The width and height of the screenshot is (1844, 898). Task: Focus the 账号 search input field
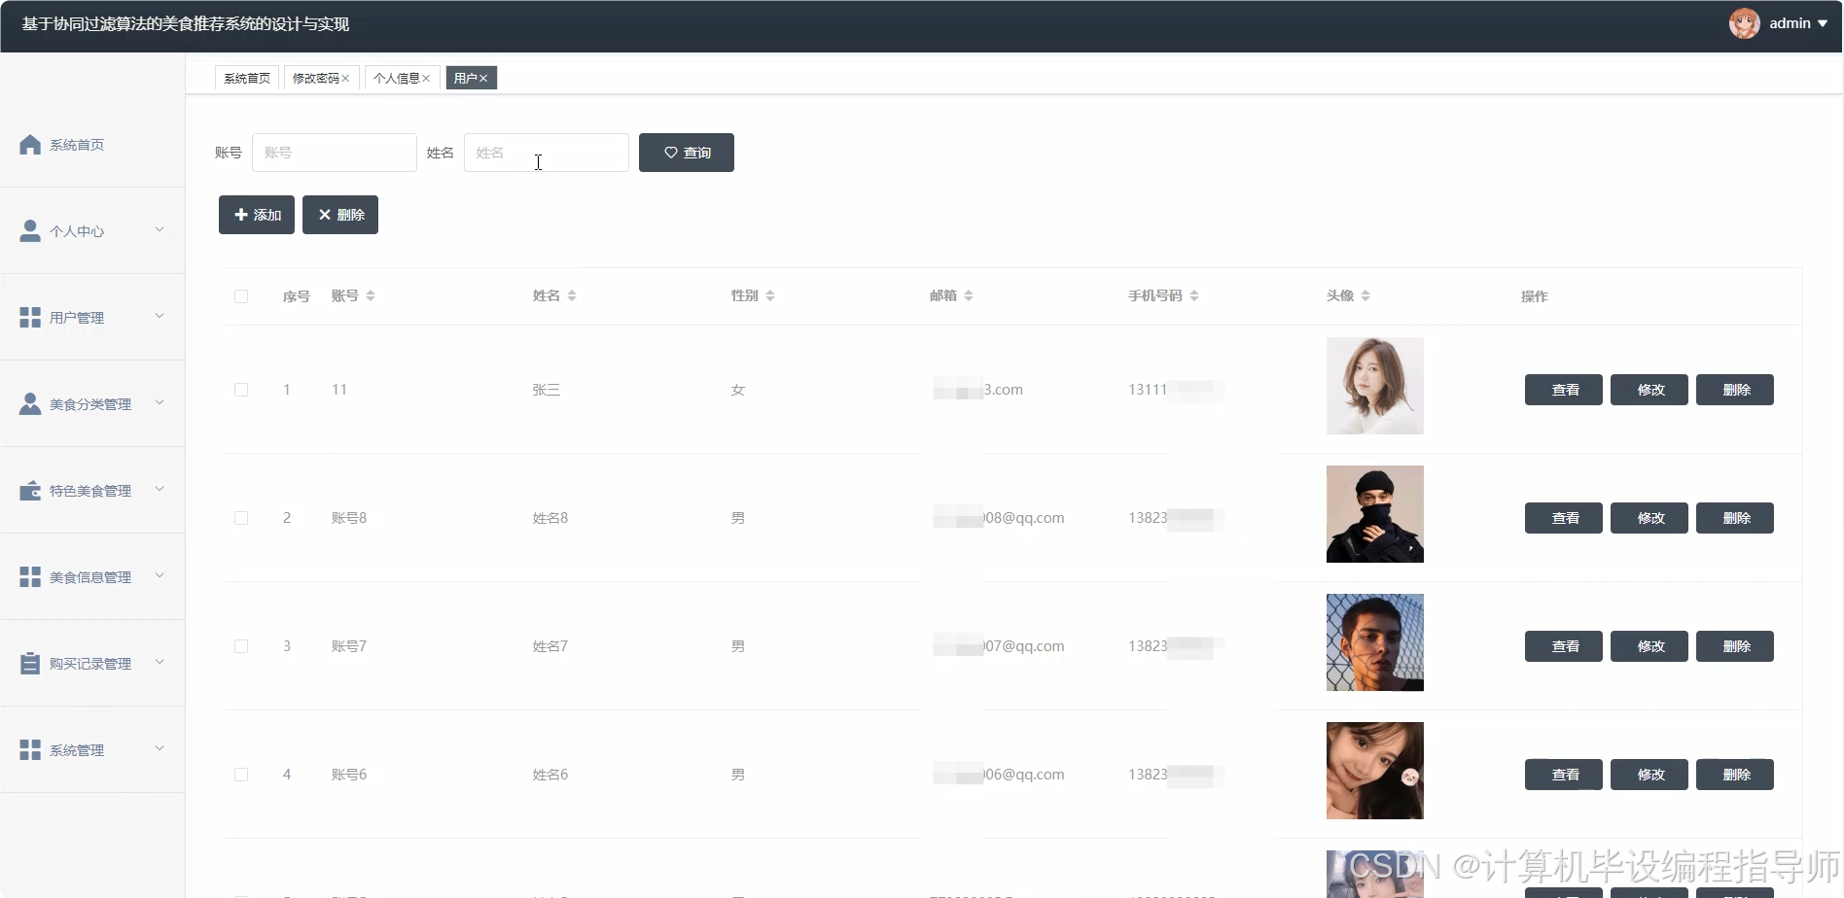(x=335, y=153)
